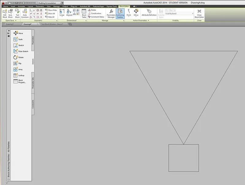Open the Parametric ribbon tab
The width and height of the screenshot is (245, 185).
40,6
